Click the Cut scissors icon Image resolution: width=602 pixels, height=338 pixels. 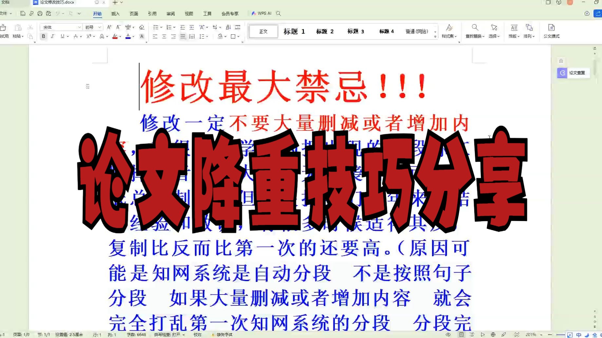[30, 27]
